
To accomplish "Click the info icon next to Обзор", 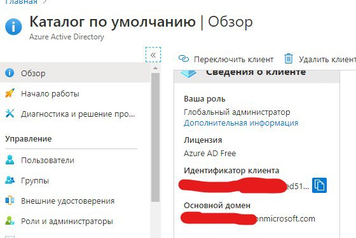I will tap(10, 73).
